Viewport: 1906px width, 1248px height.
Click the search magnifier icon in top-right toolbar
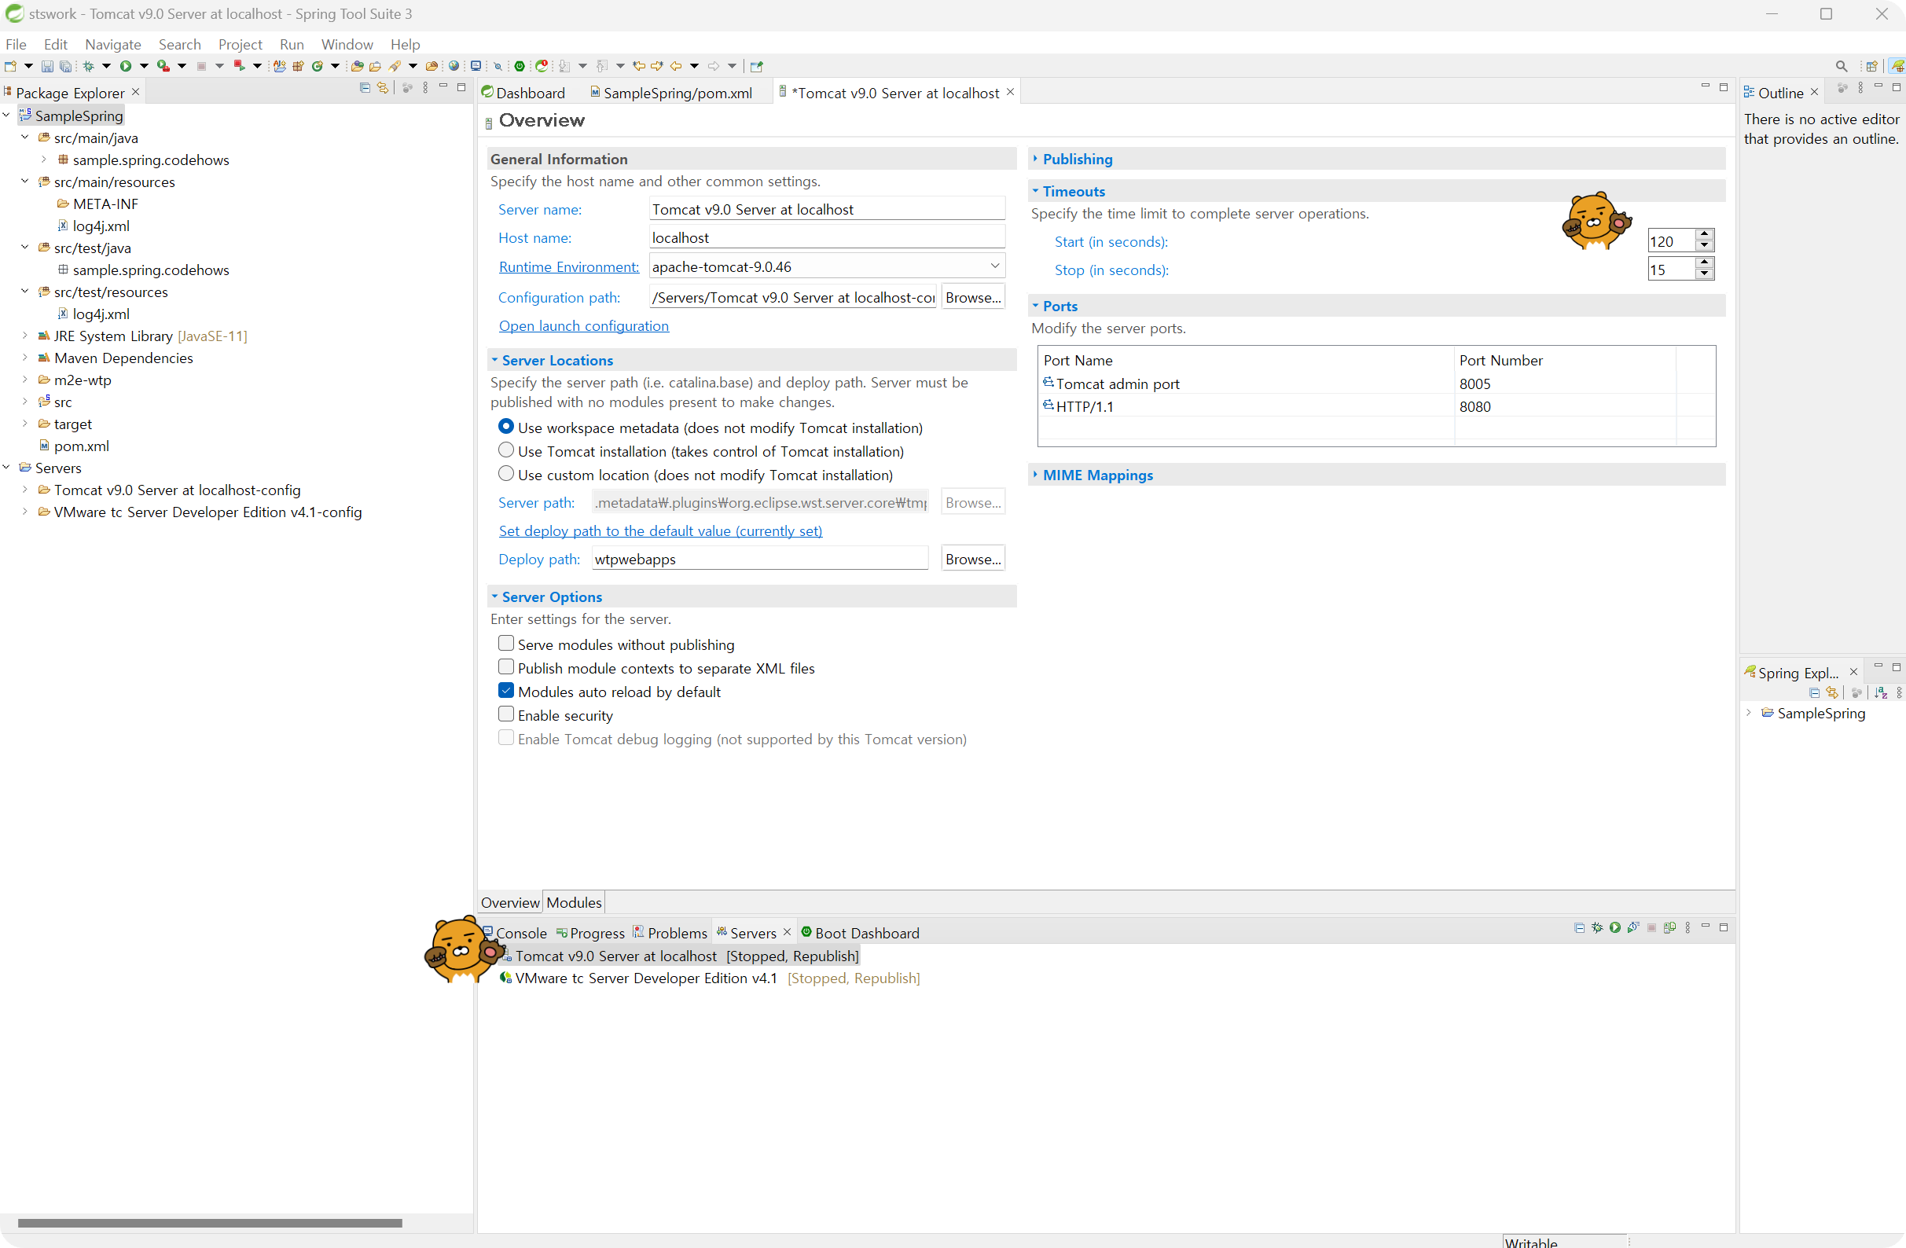coord(1841,67)
